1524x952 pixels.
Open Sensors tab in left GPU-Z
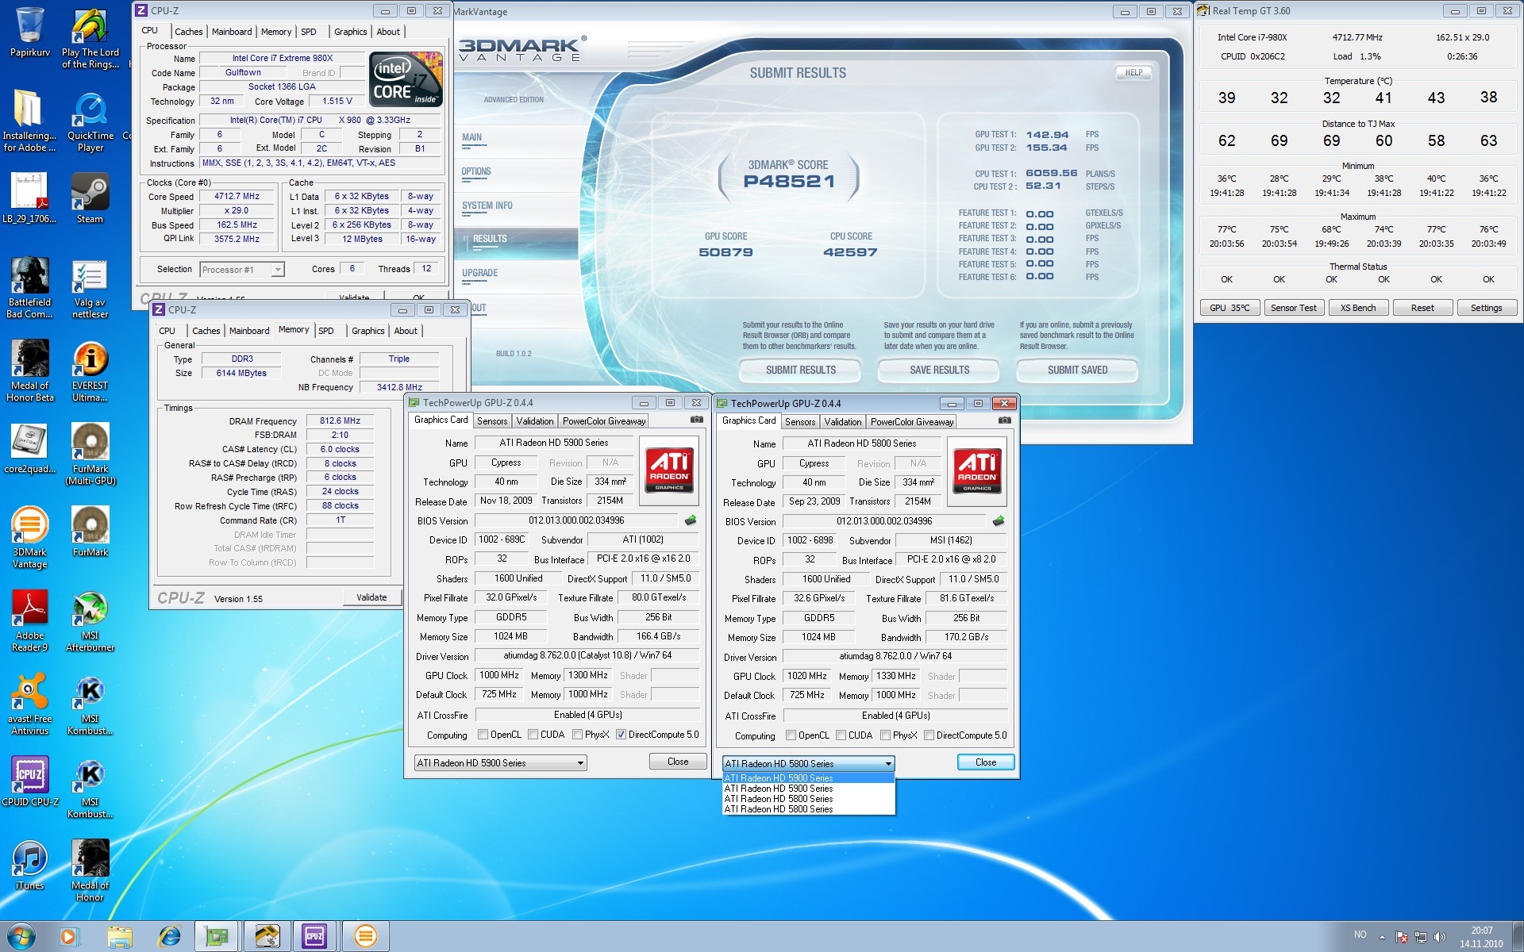pos(492,421)
